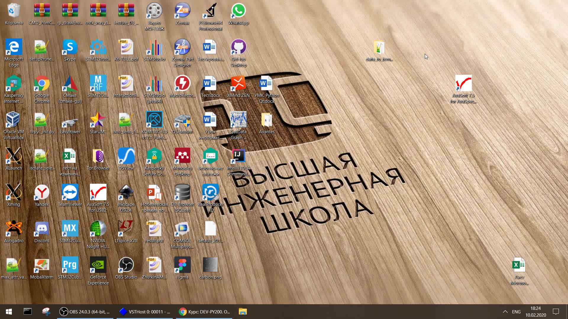Select the data_to_tem... folder icon

coord(379,50)
